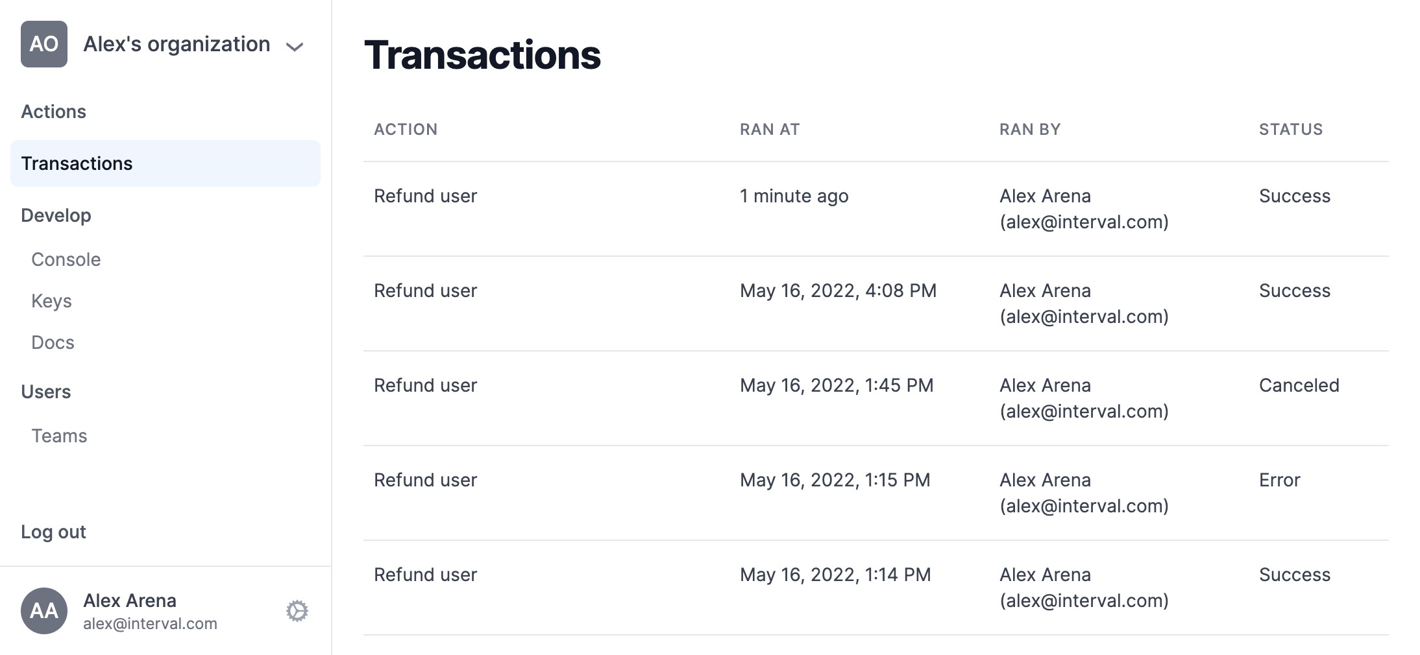Screen dimensions: 1420x655
Task: Open the Develop section
Action: (56, 215)
